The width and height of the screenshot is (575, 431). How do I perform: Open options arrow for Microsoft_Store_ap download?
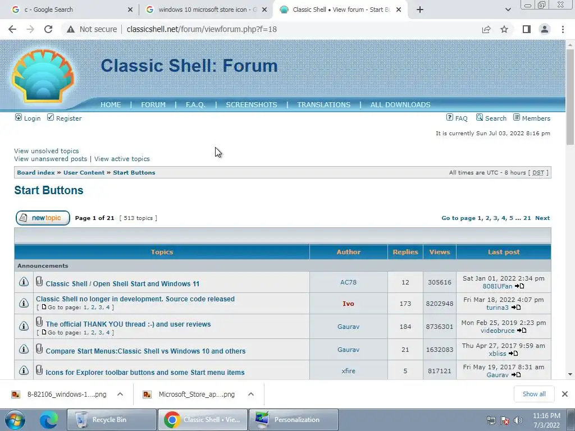pyautogui.click(x=251, y=395)
